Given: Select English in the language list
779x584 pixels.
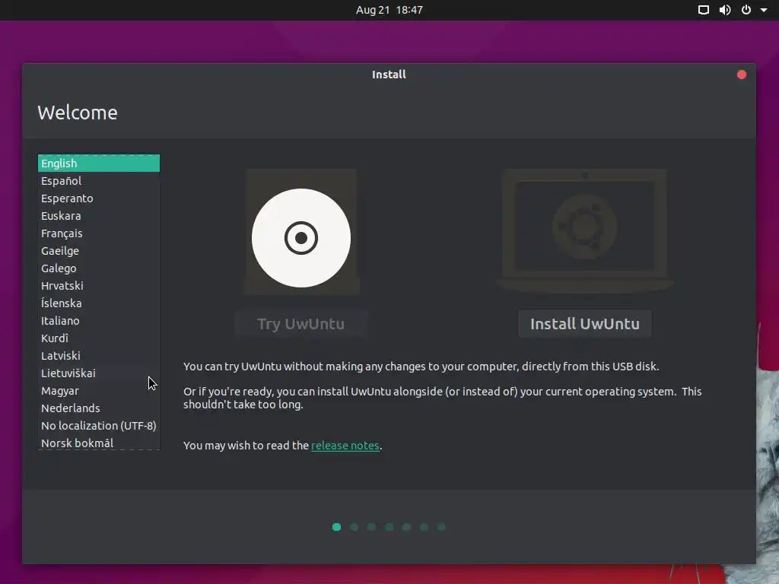Looking at the screenshot, I should 99,163.
